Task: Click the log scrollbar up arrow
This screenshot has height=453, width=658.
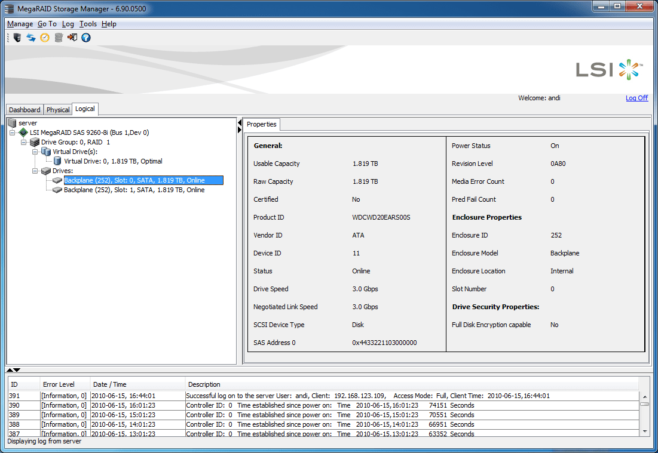Action: click(645, 396)
